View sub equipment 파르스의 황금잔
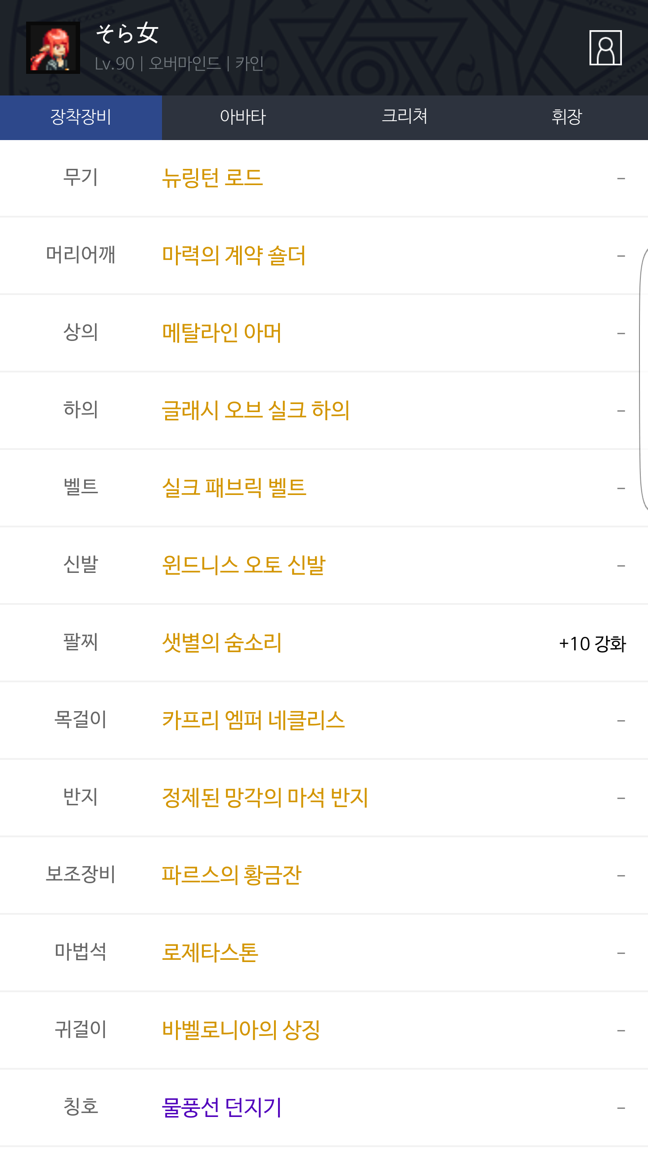 click(x=231, y=875)
